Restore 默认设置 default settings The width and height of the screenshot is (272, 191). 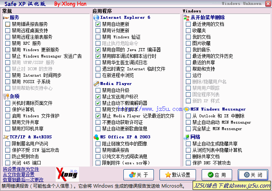pos(178,175)
